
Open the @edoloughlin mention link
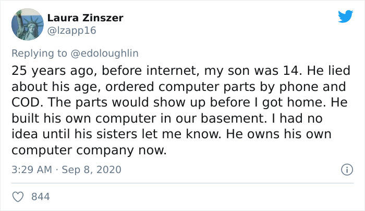(x=104, y=54)
